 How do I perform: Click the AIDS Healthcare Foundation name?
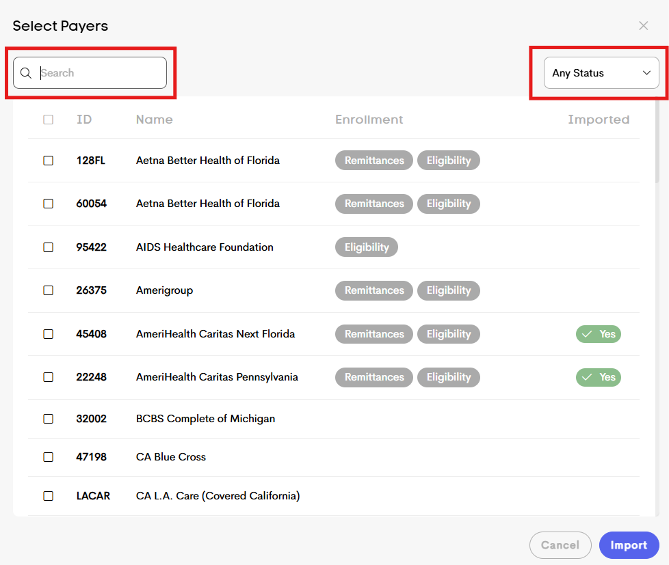coord(205,247)
